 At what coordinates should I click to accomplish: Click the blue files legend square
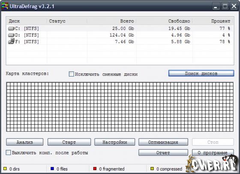point(52,169)
